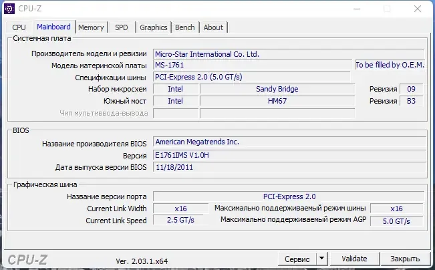Open the Graphics tab
The width and height of the screenshot is (435, 270).
tap(154, 27)
